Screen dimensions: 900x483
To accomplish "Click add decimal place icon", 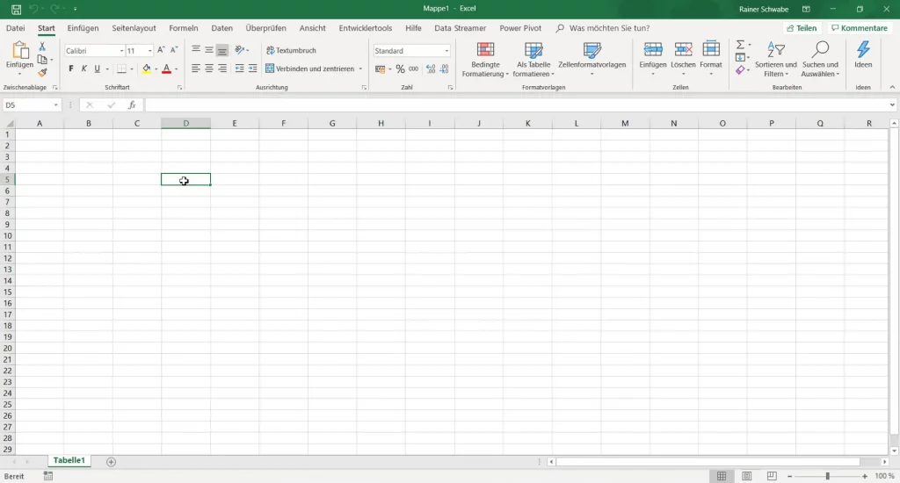I will (431, 68).
